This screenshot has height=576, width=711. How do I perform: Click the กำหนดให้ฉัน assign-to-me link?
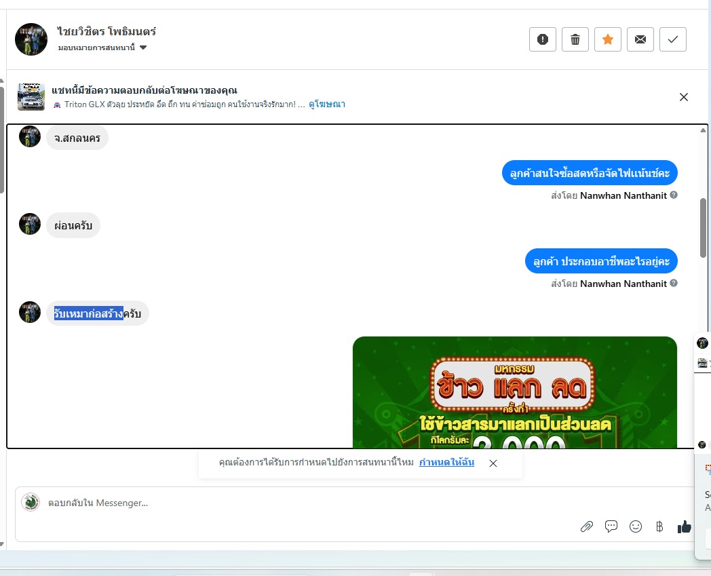click(x=446, y=462)
